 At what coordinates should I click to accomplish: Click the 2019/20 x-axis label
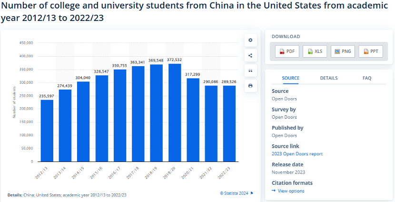[169, 172]
